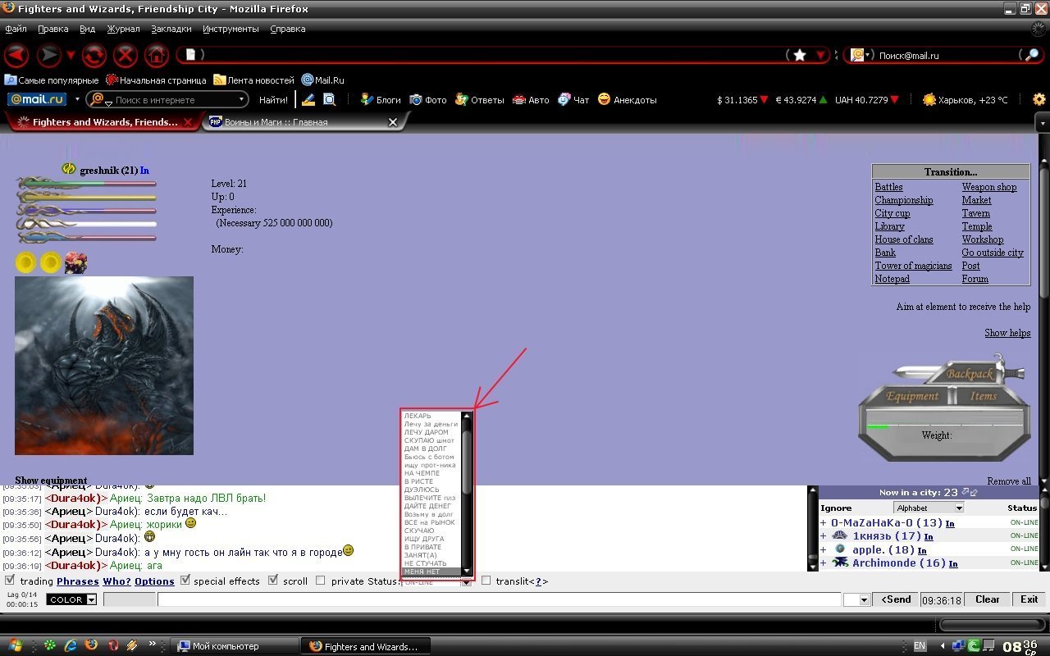The width and height of the screenshot is (1050, 656).
Task: Click the clan emblem next to greshnik
Action: pyautogui.click(x=69, y=170)
